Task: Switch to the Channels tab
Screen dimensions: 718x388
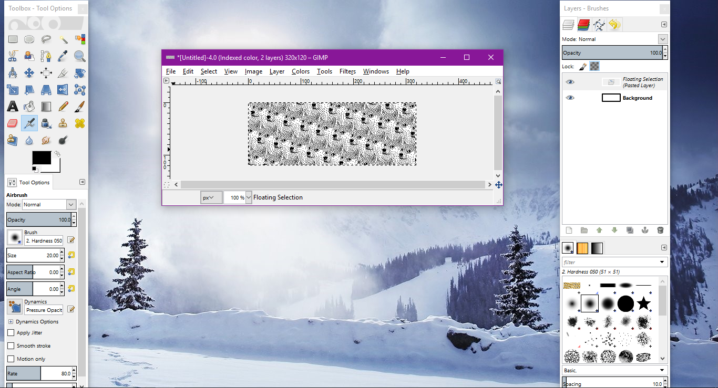Action: (x=583, y=25)
